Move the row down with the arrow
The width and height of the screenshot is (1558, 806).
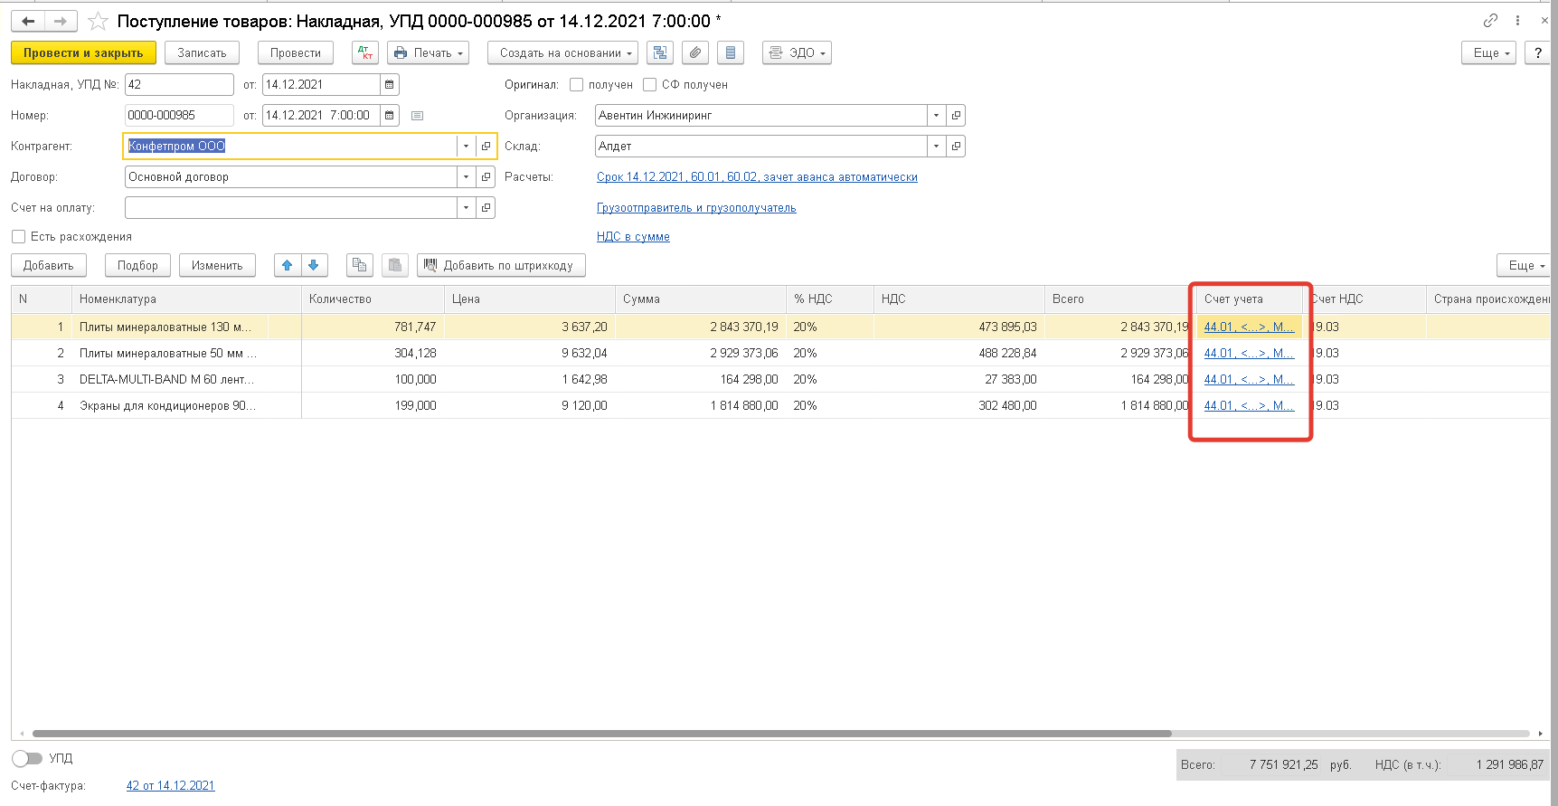314,265
